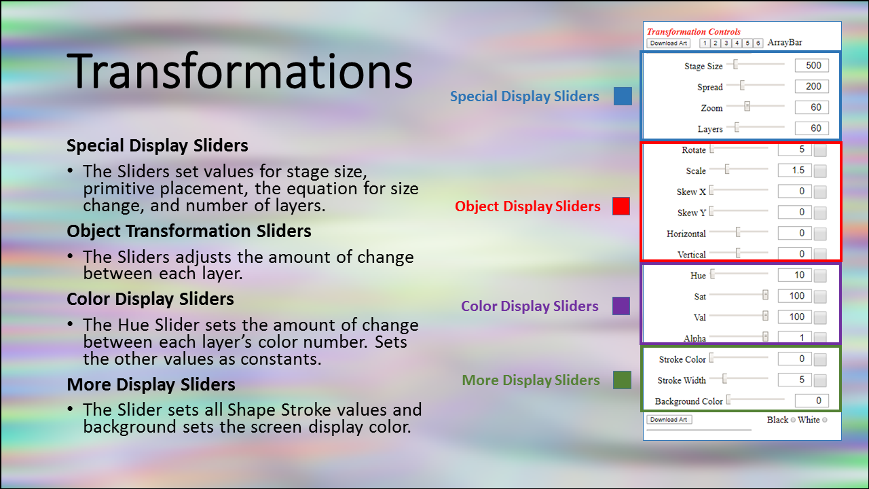Select the White background radio button
869x489 pixels.
(x=825, y=420)
